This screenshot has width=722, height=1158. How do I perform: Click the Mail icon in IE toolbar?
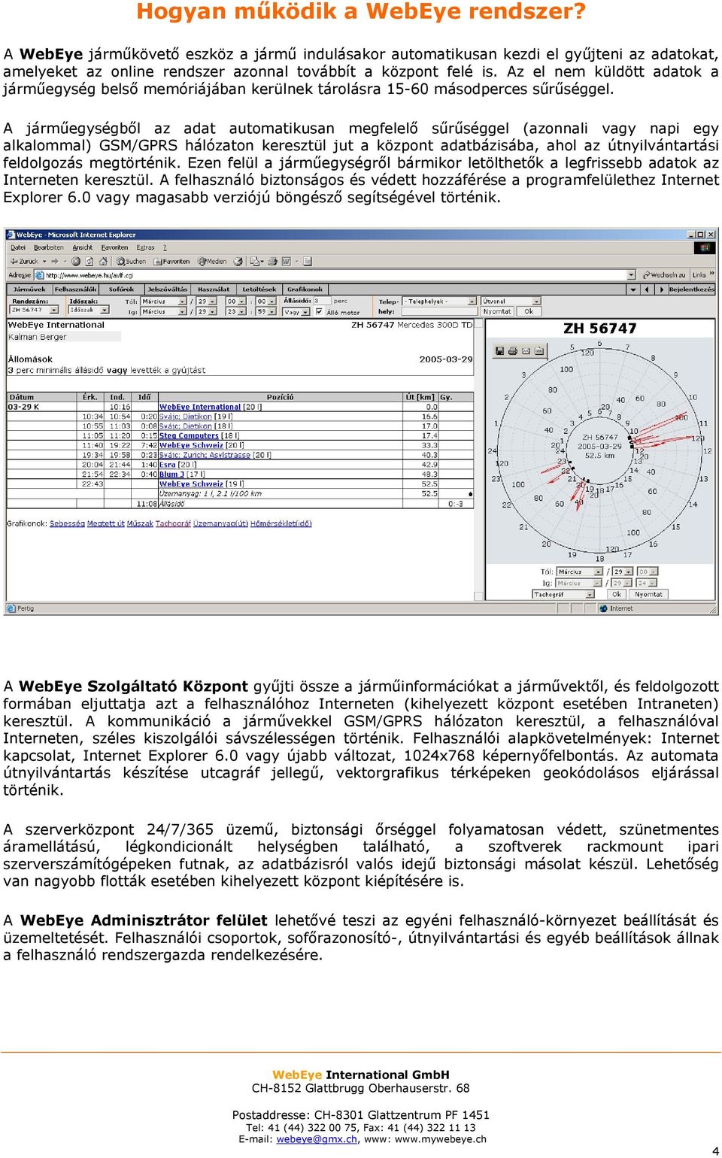click(x=256, y=261)
